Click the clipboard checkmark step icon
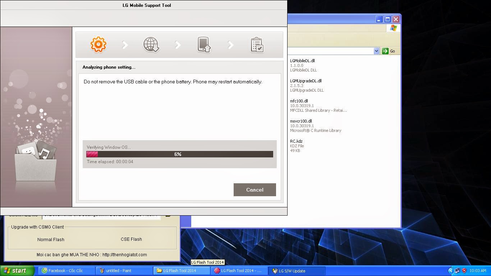 pyautogui.click(x=257, y=45)
